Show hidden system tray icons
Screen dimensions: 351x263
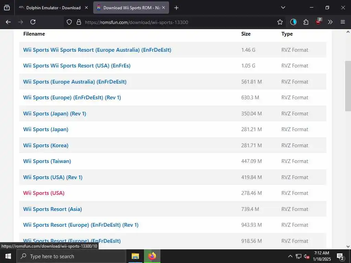290,256
